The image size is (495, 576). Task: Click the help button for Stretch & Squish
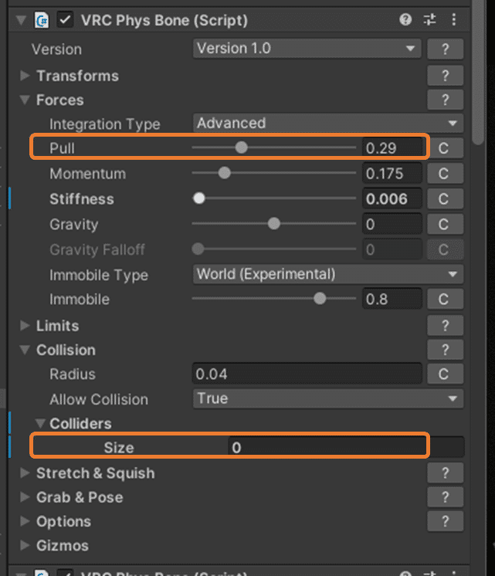pyautogui.click(x=445, y=473)
